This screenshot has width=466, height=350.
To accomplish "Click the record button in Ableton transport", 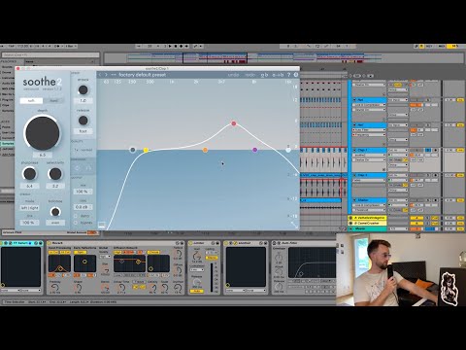I will click(x=182, y=47).
